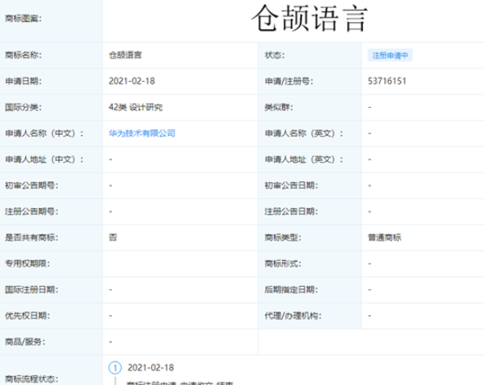Select the application number 53716151

coord(387,81)
